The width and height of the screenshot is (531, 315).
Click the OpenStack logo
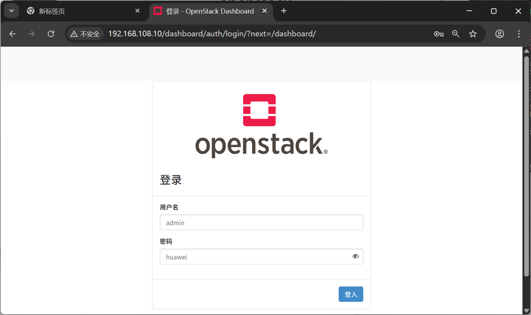pyautogui.click(x=261, y=126)
